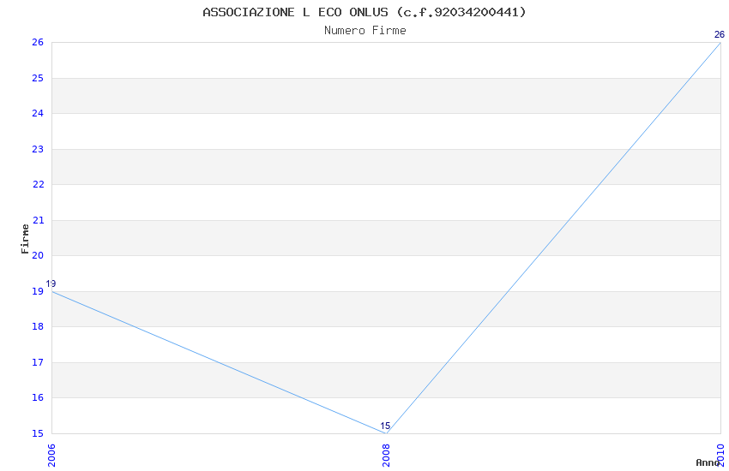Image resolution: width=729 pixels, height=471 pixels.
Task: Click y-axis tick value 17
Action: point(38,362)
